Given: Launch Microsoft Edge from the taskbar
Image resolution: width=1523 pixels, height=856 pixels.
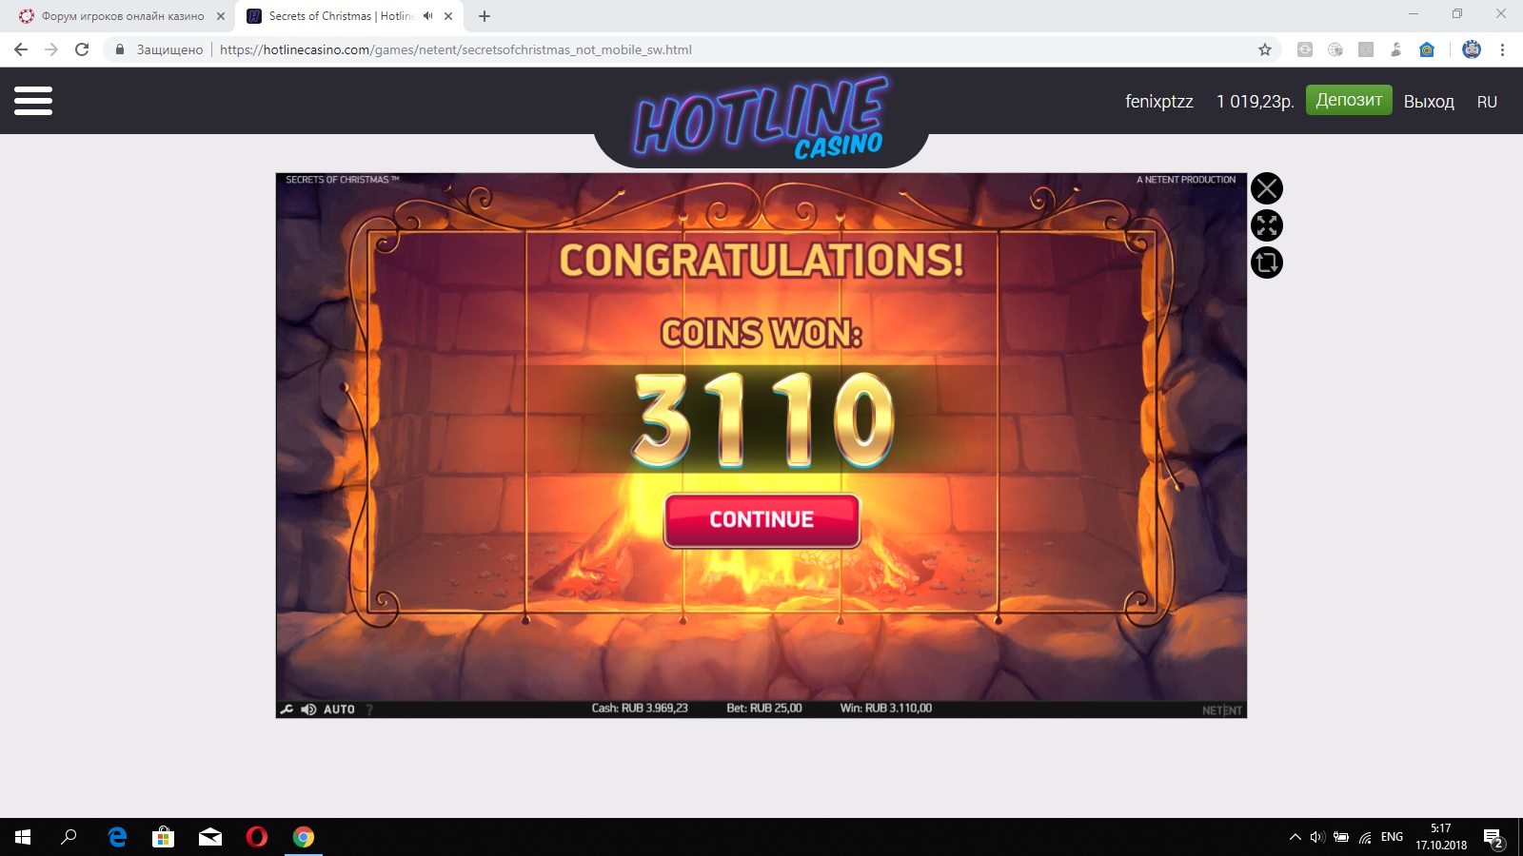Looking at the screenshot, I should pyautogui.click(x=117, y=837).
